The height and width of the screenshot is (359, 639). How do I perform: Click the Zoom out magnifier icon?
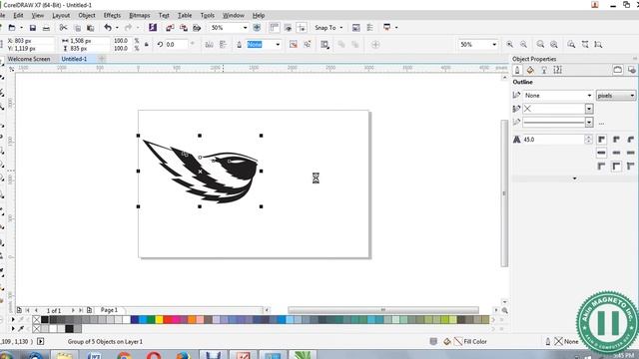pyautogui.click(x=523, y=44)
